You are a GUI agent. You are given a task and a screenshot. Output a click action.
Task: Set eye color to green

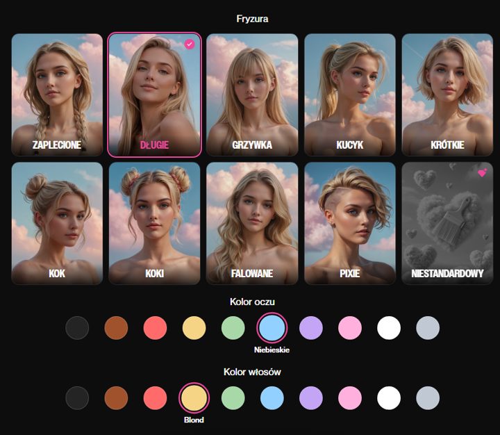click(x=233, y=328)
